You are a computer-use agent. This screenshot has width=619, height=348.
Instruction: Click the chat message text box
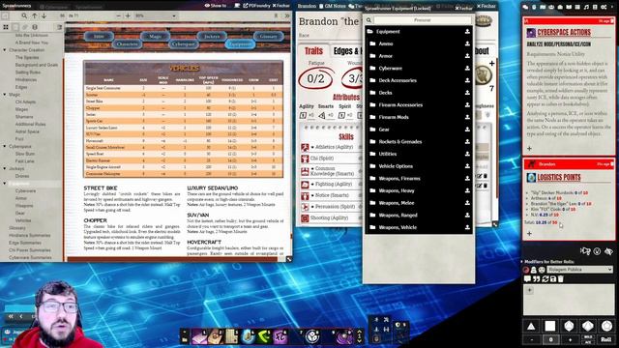point(569,300)
